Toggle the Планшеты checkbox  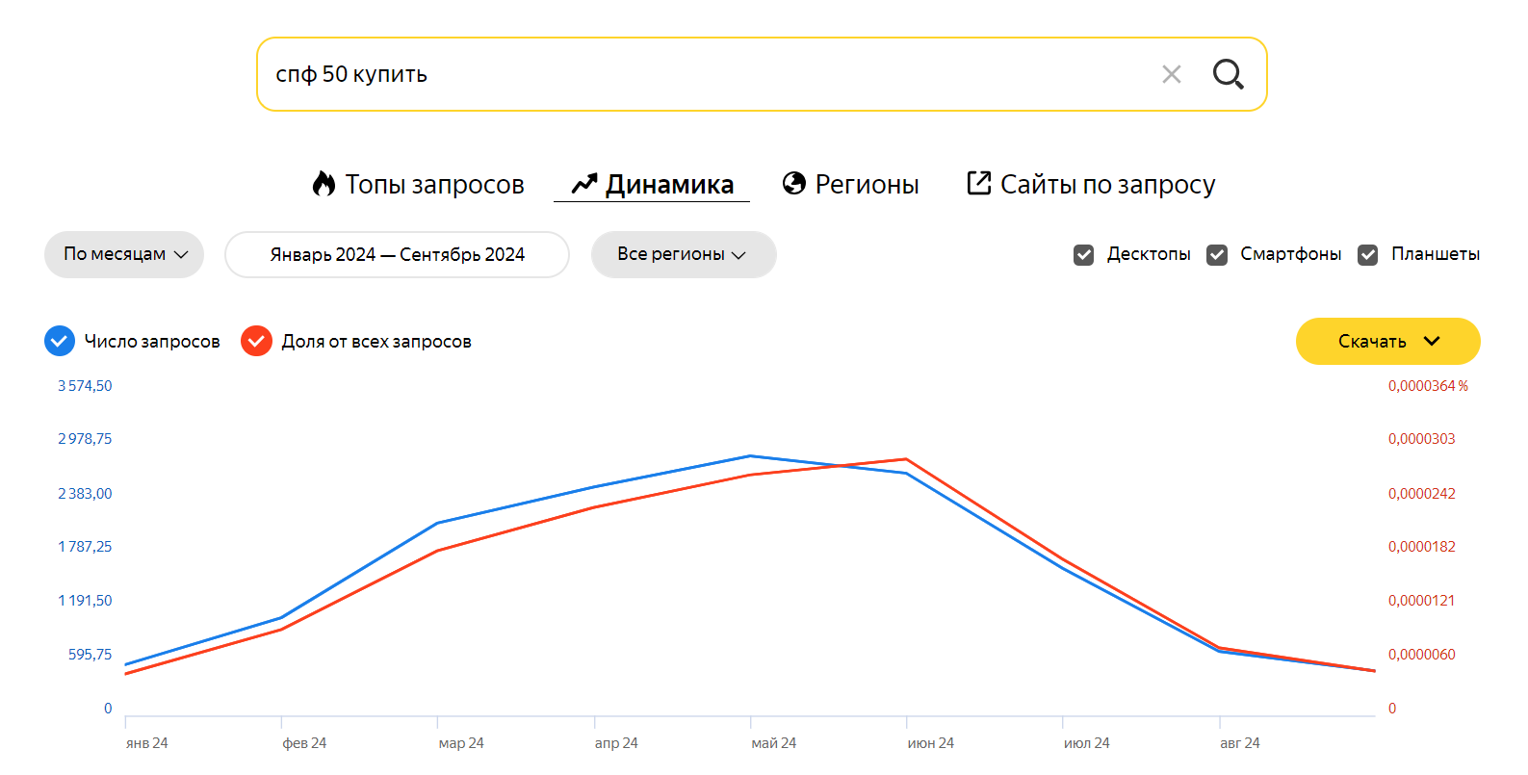[1367, 255]
